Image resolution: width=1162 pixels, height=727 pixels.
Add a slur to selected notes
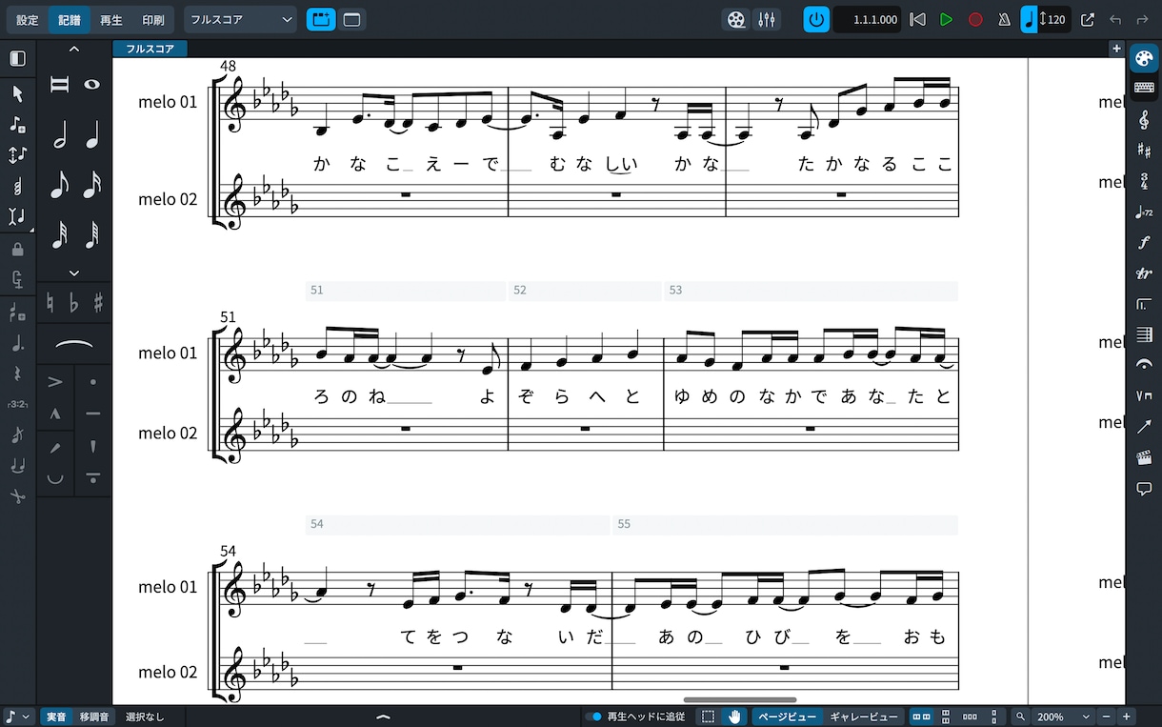pos(74,344)
